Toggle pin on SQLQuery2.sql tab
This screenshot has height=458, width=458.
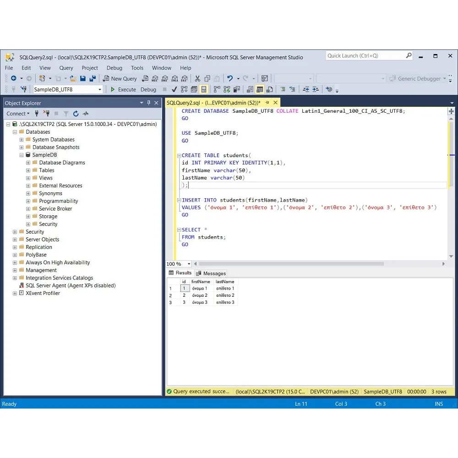coord(267,103)
